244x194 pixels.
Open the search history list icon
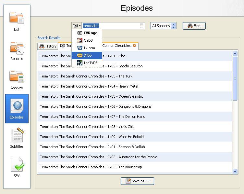pos(141,26)
